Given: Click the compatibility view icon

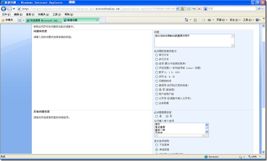Looking at the screenshot, I should click(x=189, y=9).
